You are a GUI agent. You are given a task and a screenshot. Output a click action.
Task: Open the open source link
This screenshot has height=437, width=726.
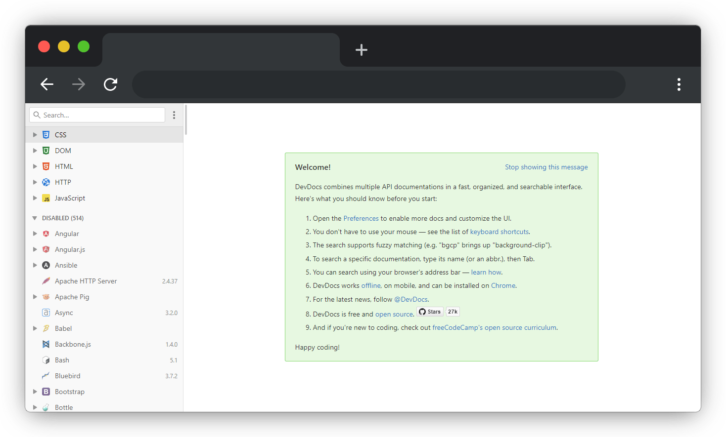click(x=394, y=314)
